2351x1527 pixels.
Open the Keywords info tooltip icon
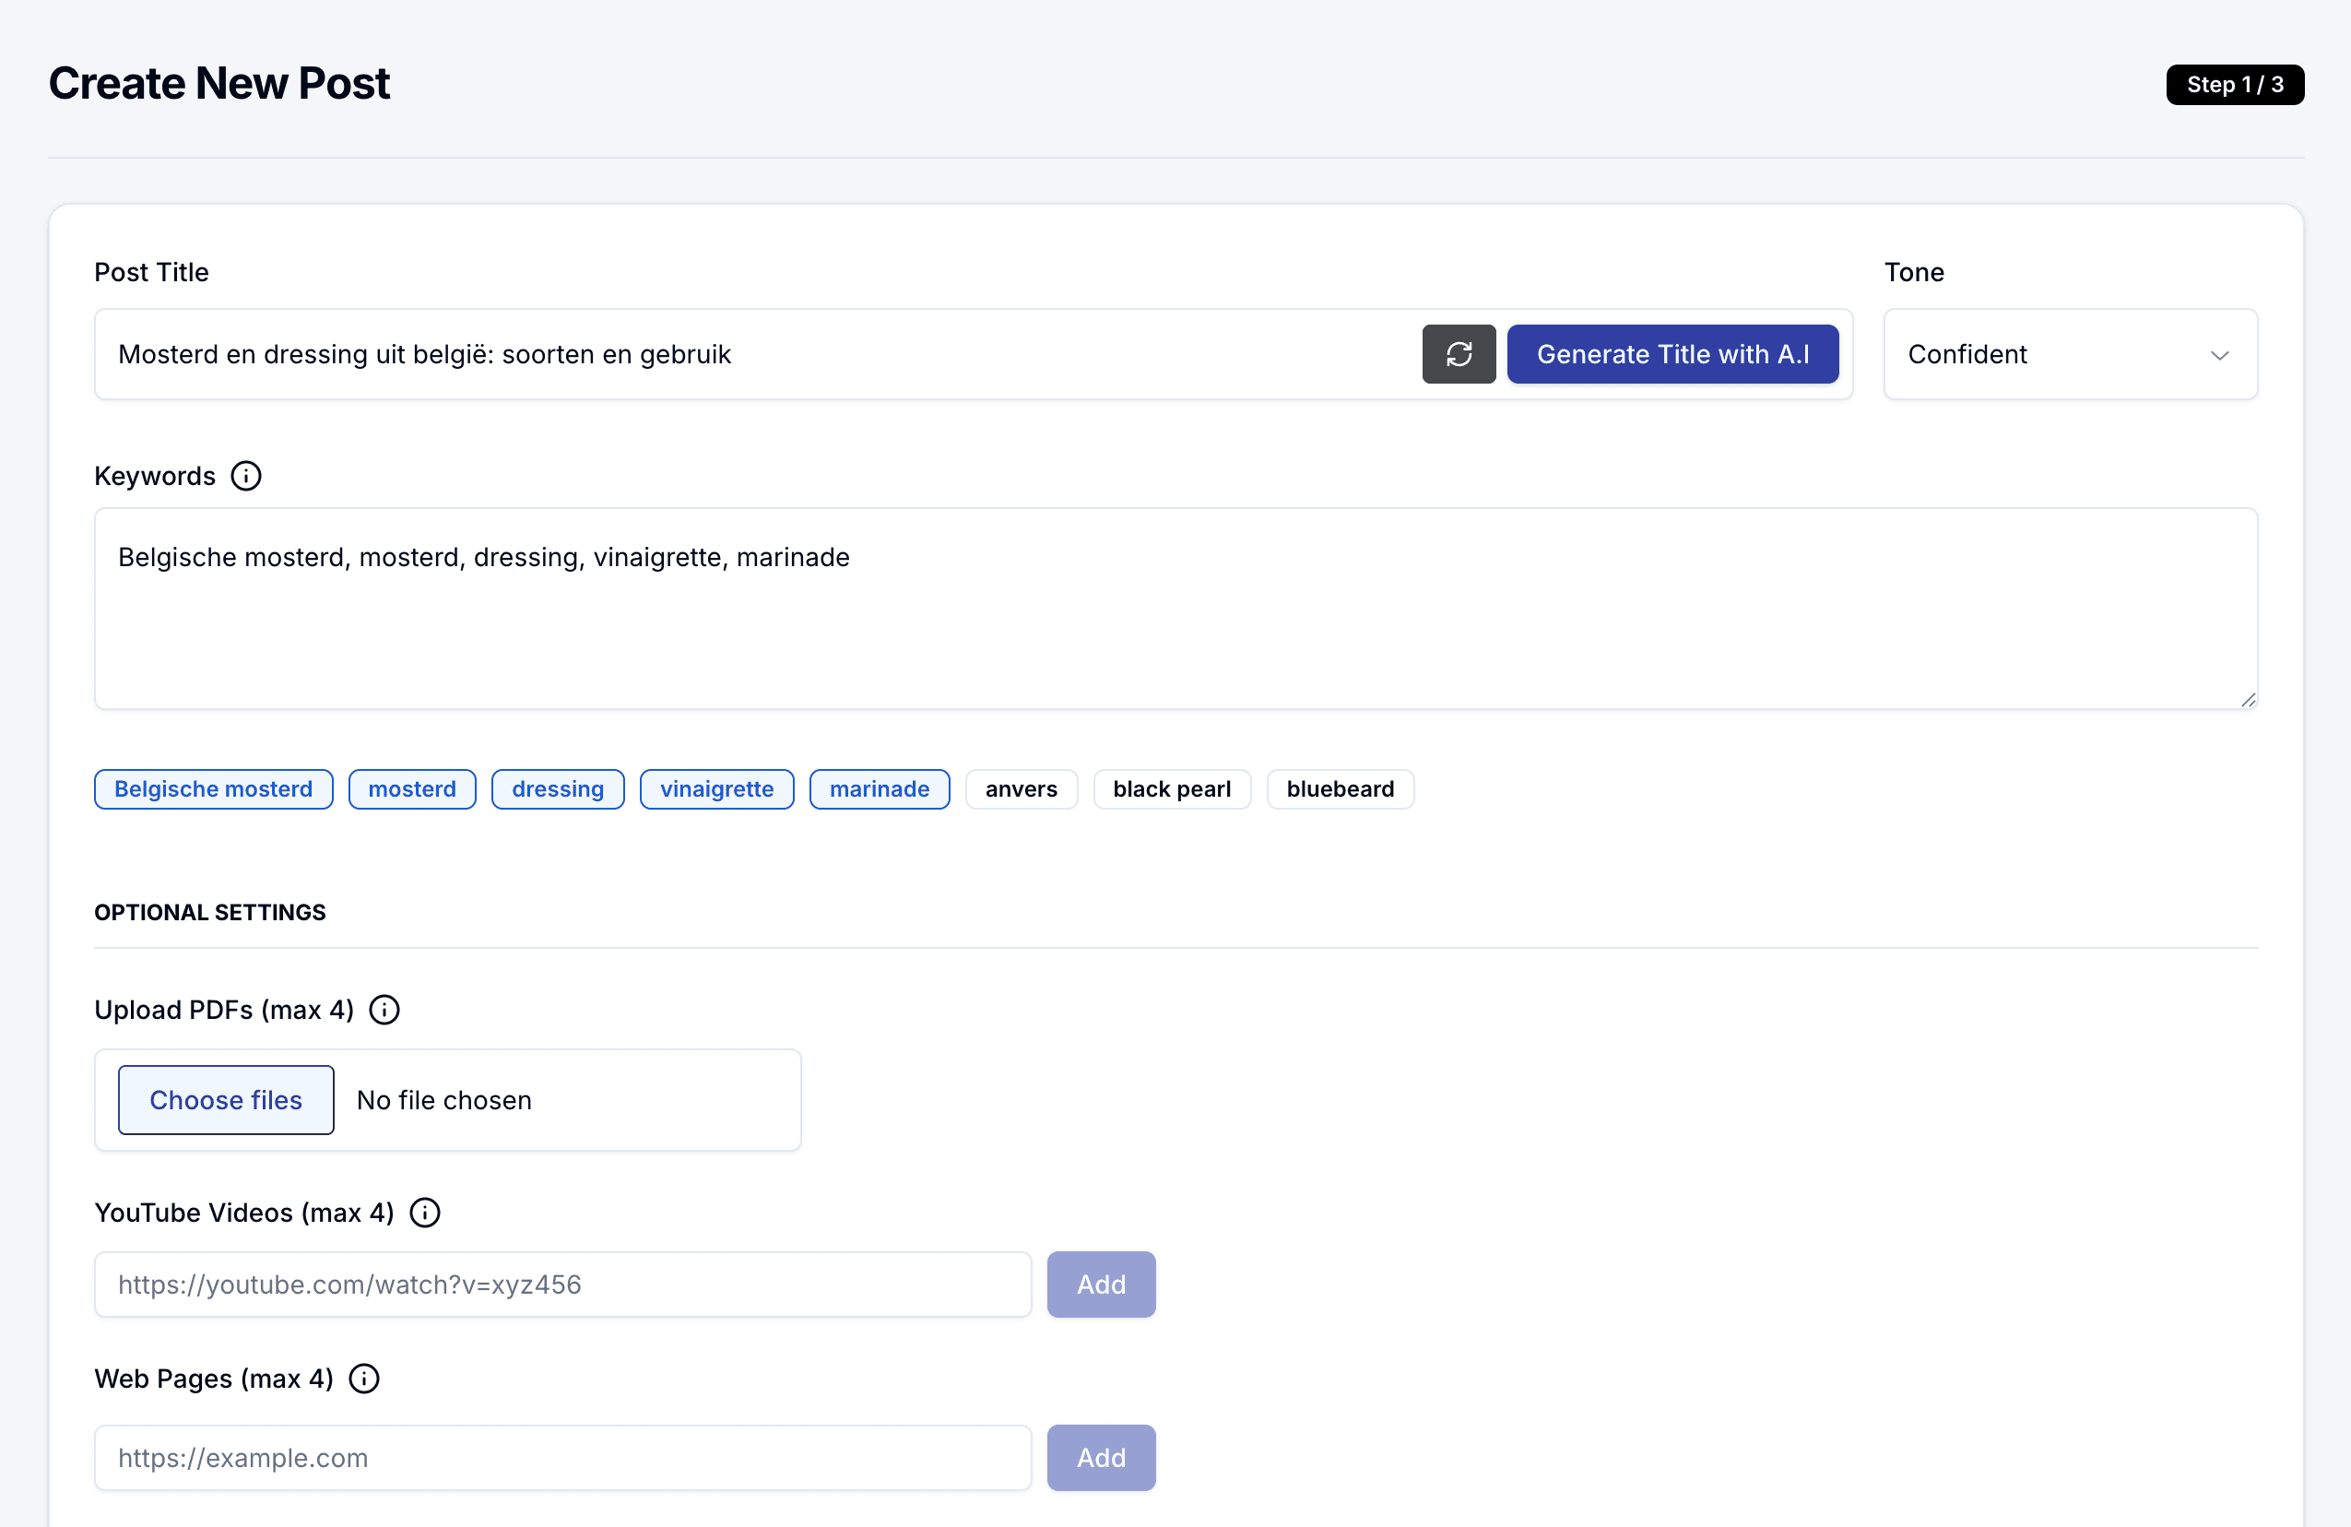point(246,476)
